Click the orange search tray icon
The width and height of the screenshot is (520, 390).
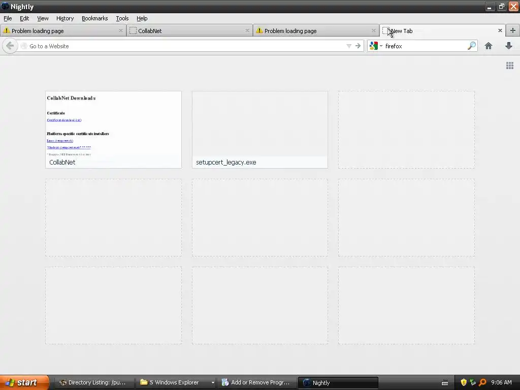pos(482,382)
